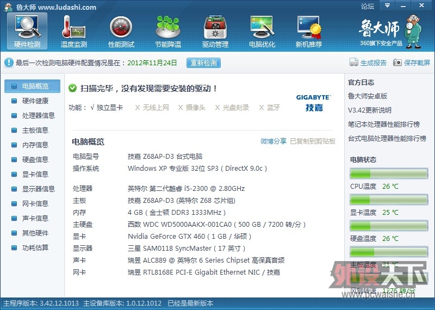Click the 主板温度 progress bar
The image size is (435, 310).
(389, 252)
